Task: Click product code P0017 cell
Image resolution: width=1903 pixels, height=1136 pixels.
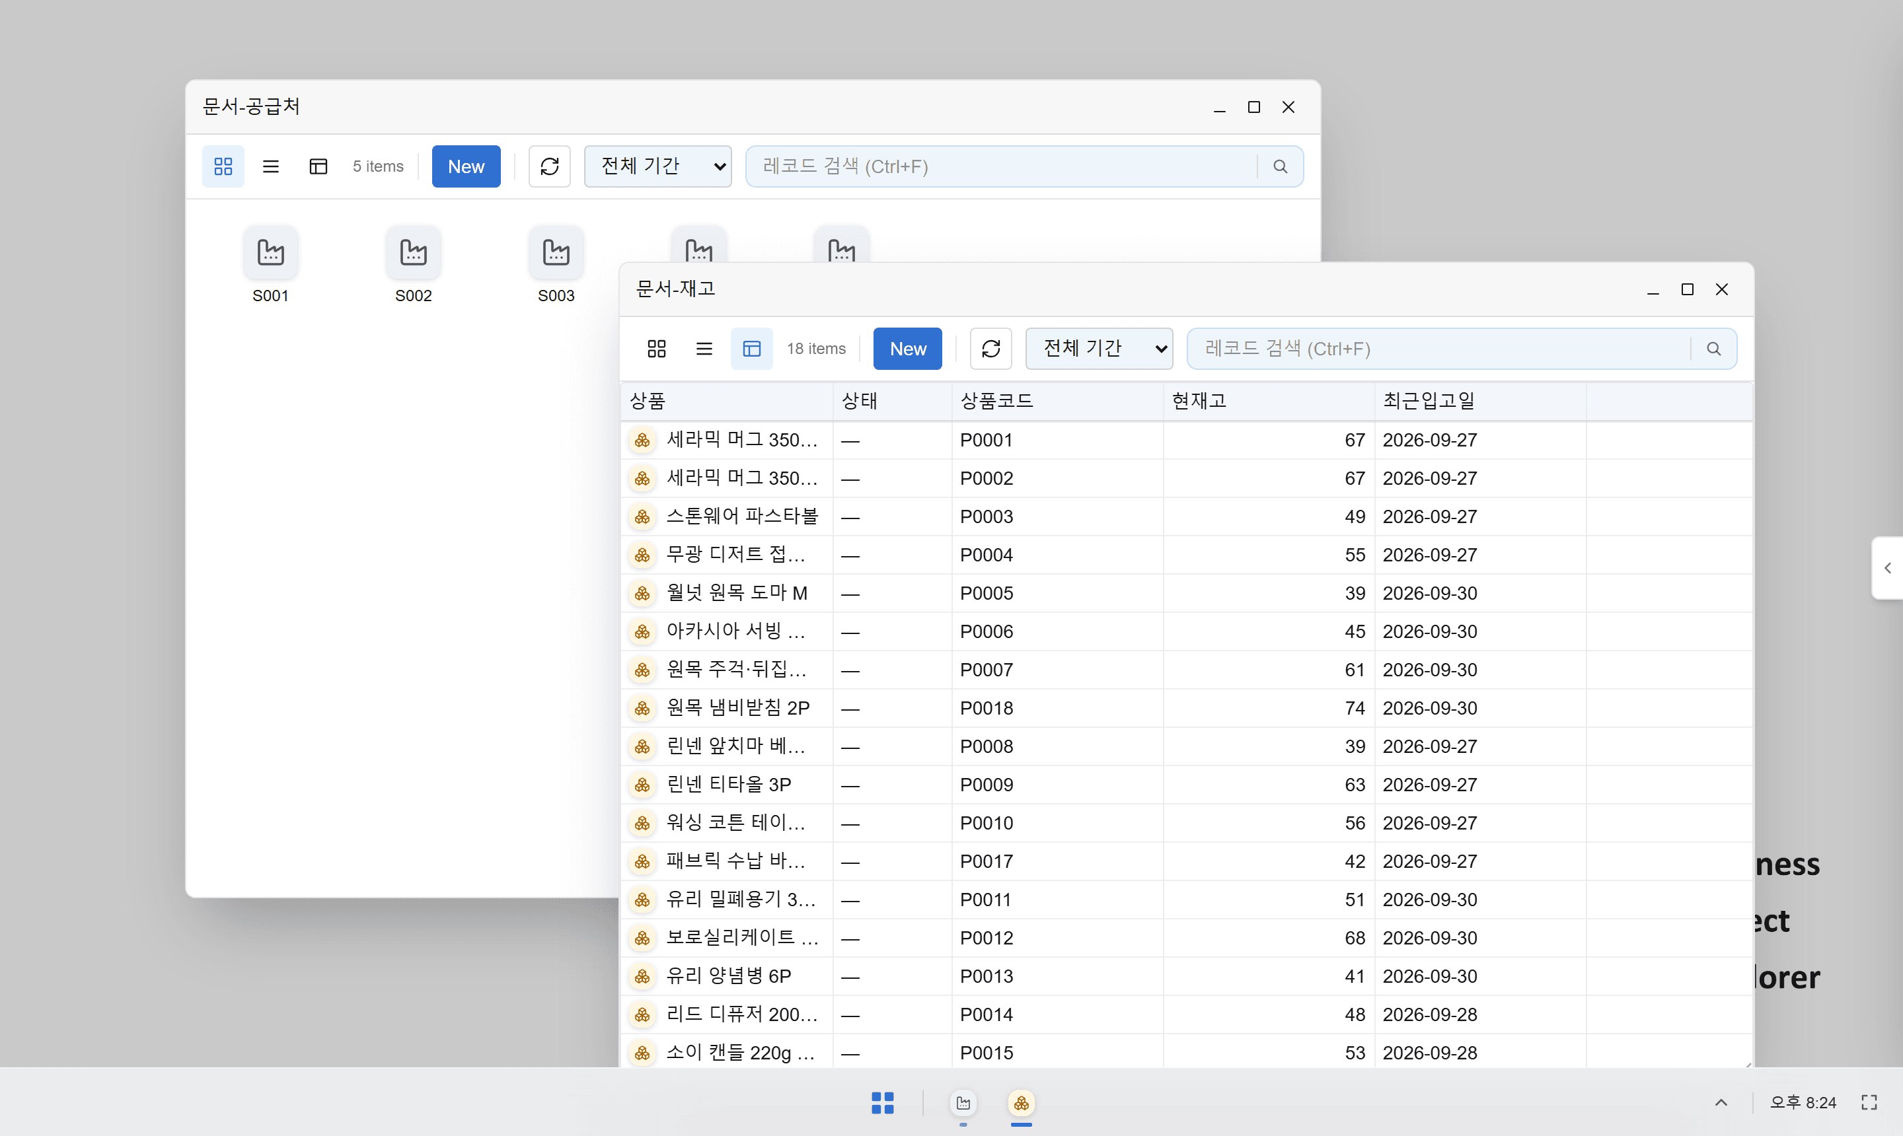Action: point(1058,861)
